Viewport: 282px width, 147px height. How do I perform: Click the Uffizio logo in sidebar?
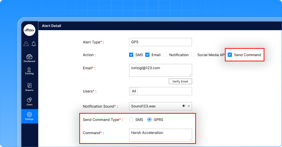coord(30,30)
